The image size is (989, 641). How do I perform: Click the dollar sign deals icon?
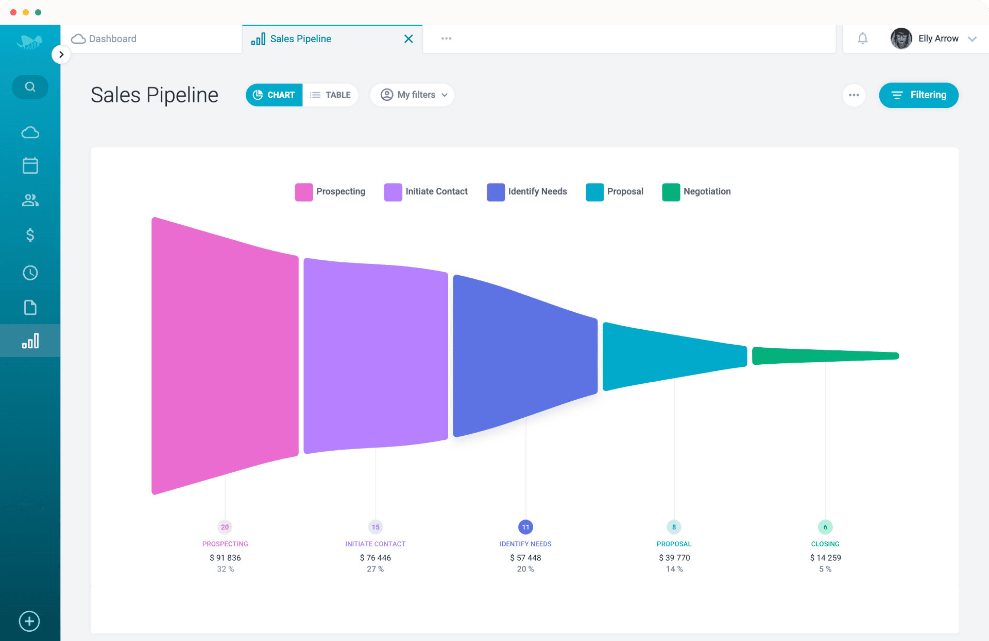point(30,235)
